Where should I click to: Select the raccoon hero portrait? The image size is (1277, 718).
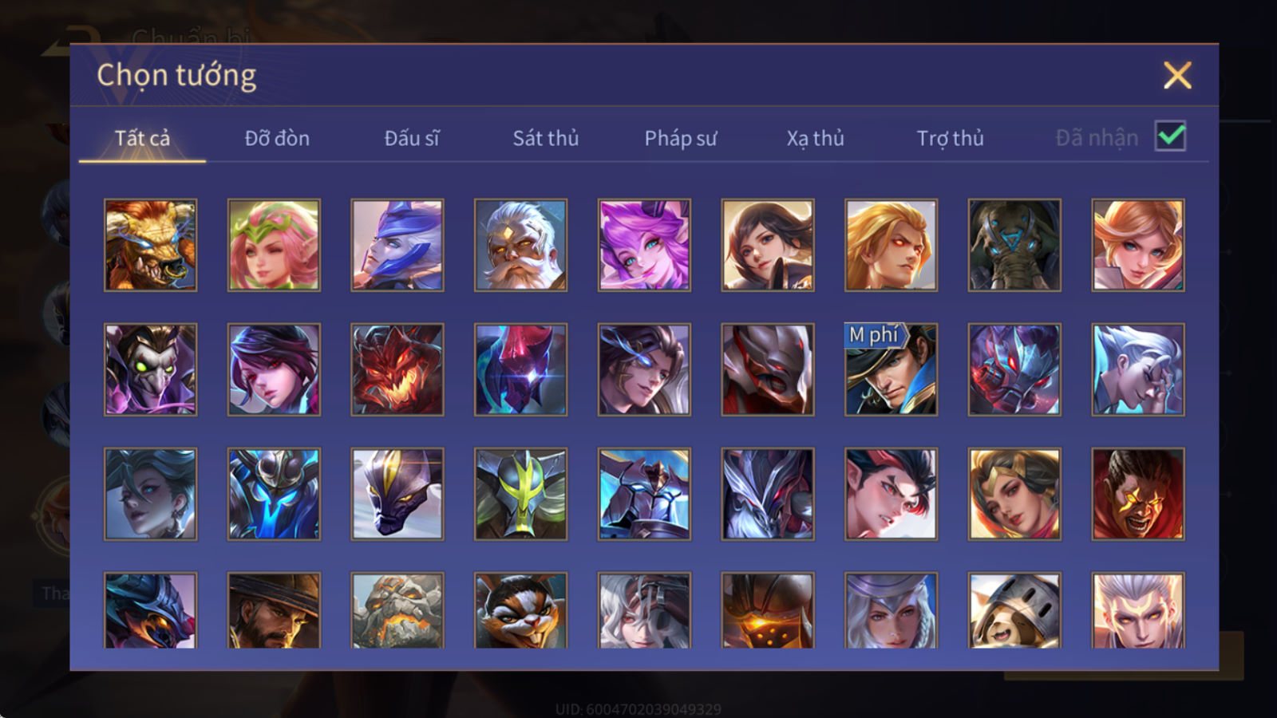click(x=520, y=610)
